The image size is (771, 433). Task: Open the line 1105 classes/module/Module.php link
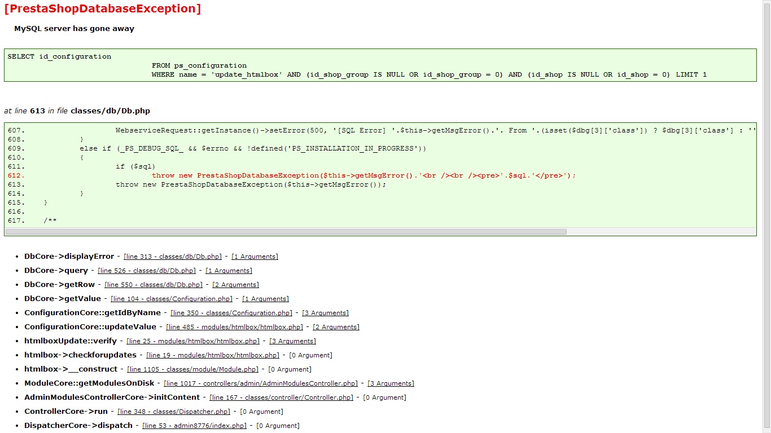[192, 369]
